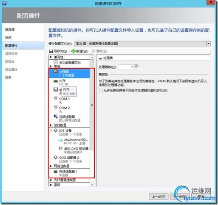Select the video adapter (视频适配器) icon
Screen dimensions: 218x205
pos(56,116)
